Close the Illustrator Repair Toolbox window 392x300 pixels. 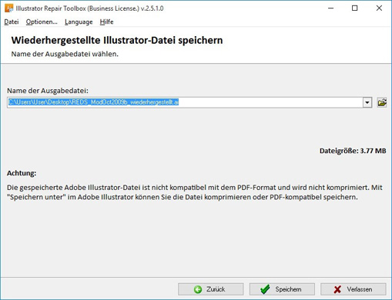coord(379,8)
